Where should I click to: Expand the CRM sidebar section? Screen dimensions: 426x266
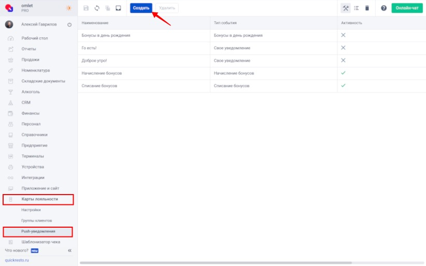[26, 102]
